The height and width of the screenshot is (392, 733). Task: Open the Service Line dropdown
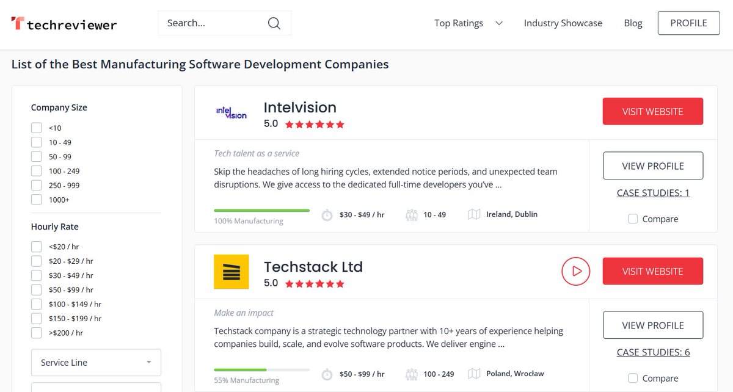pos(96,363)
